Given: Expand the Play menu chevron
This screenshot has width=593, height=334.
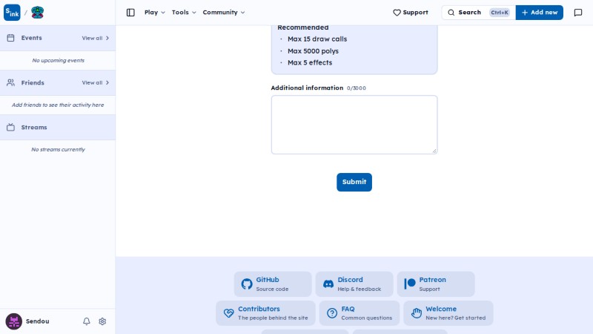Looking at the screenshot, I should click(163, 13).
